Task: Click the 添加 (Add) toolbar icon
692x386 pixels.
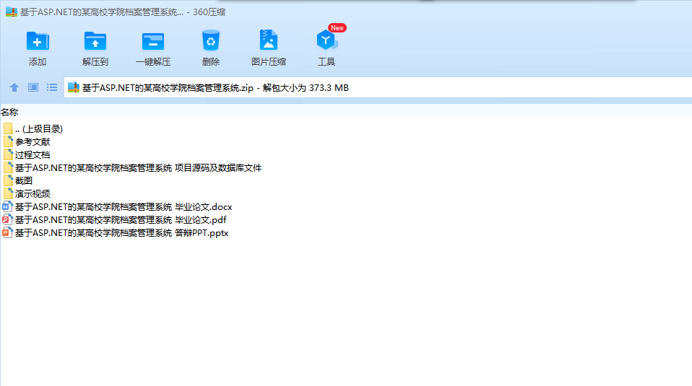Action: [x=38, y=41]
